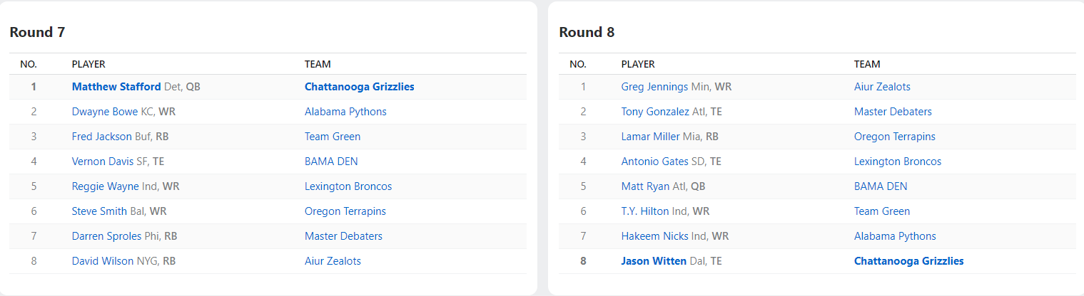The image size is (1084, 296).
Task: Open Team Green link in Round 8
Action: 882,211
